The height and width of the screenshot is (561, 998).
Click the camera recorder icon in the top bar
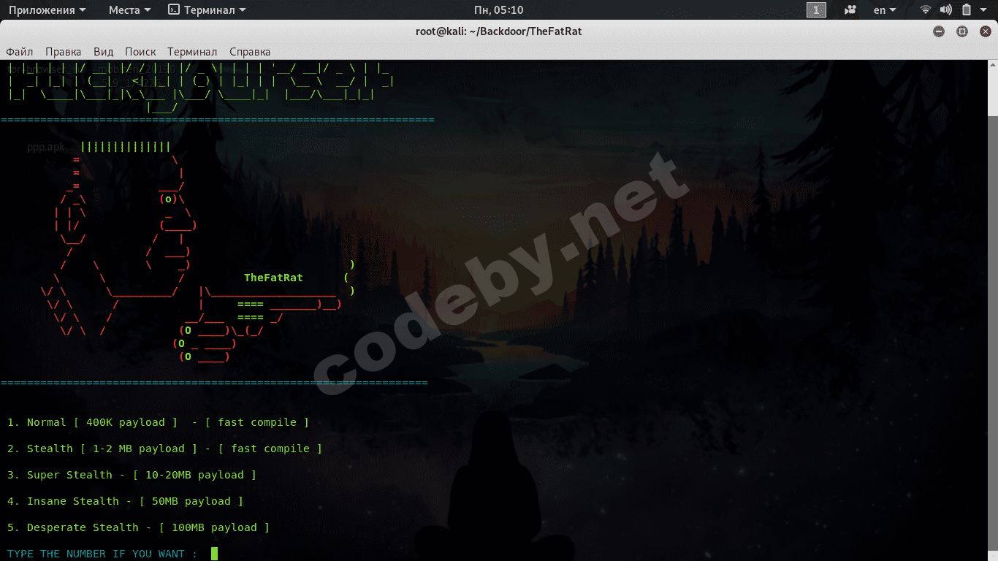pyautogui.click(x=850, y=10)
